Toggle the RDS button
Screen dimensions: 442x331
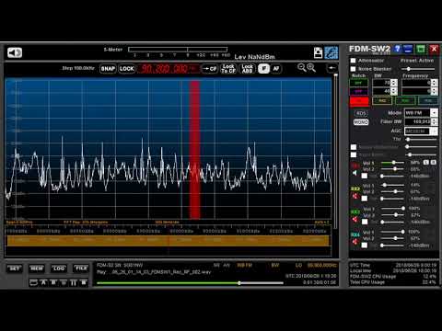pos(361,113)
